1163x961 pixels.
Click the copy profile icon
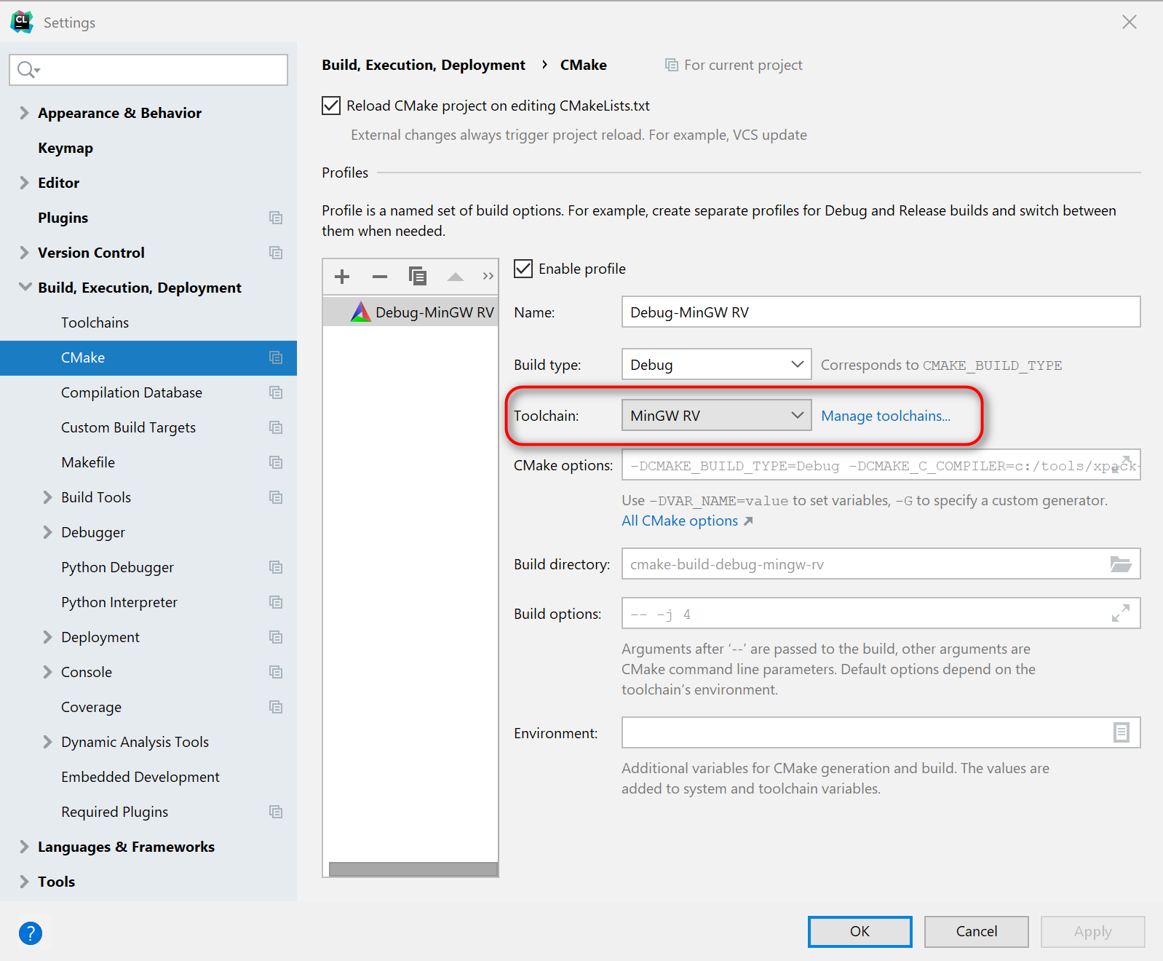pos(418,277)
